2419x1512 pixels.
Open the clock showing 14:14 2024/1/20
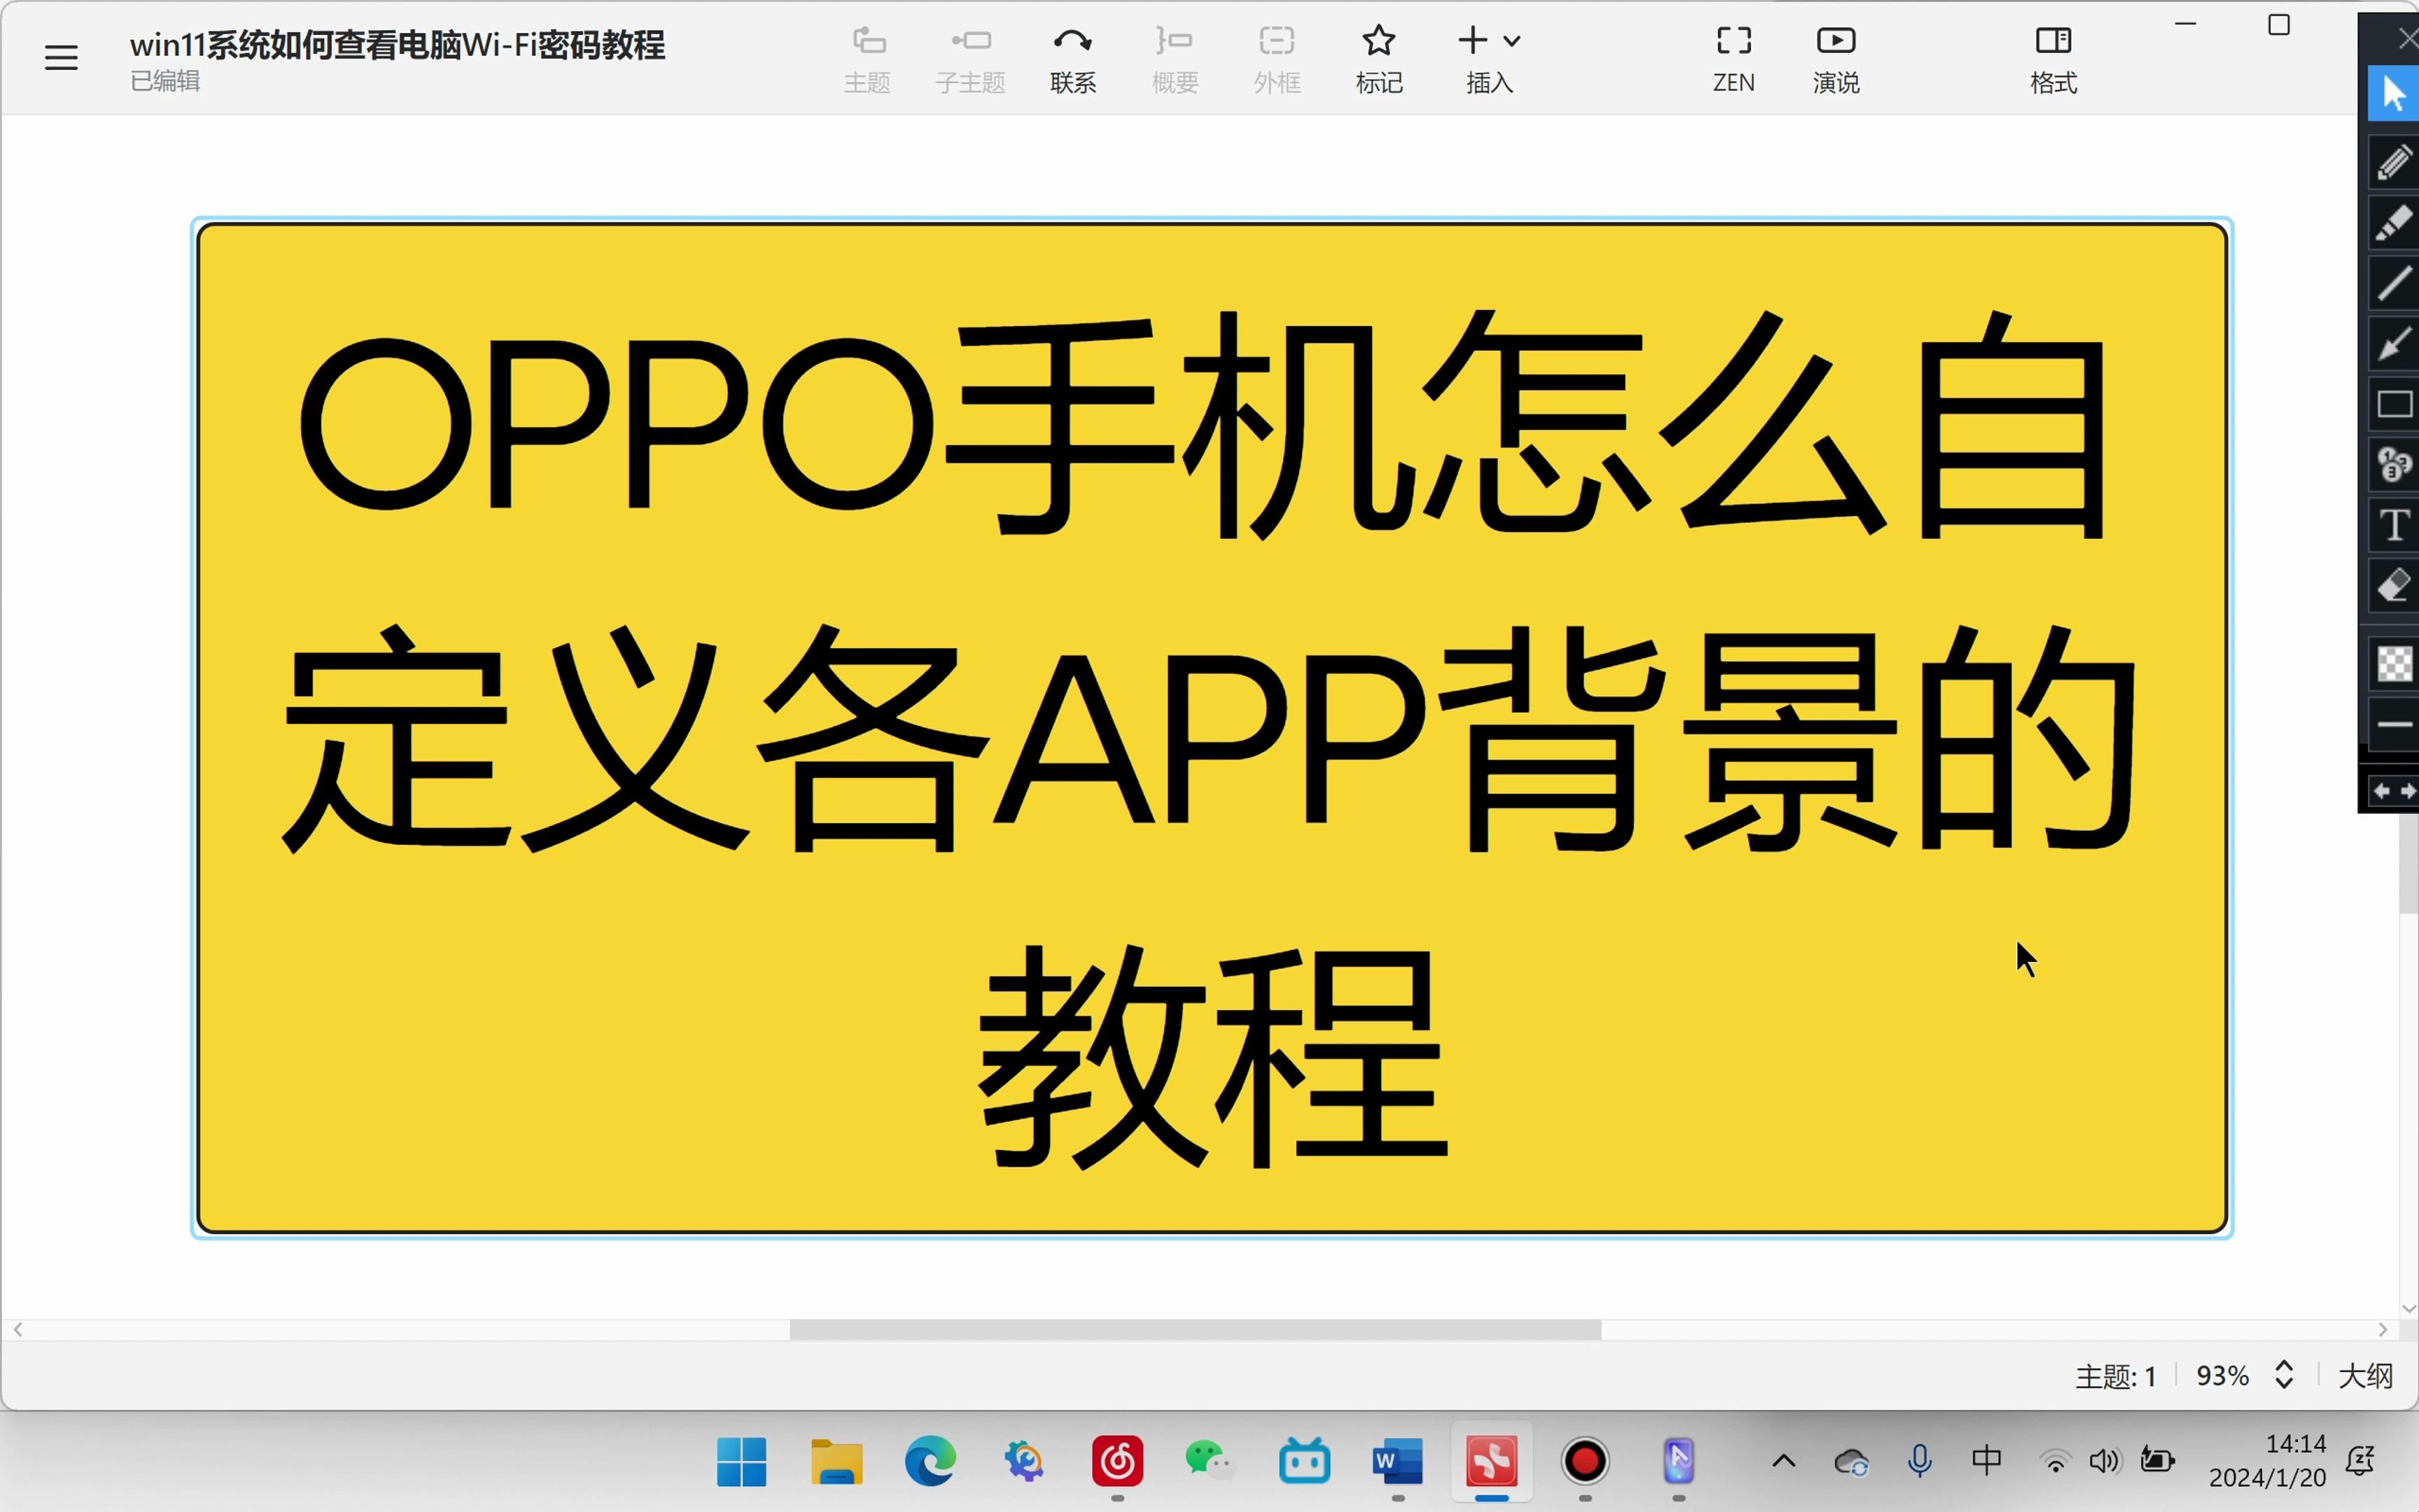click(x=2267, y=1461)
